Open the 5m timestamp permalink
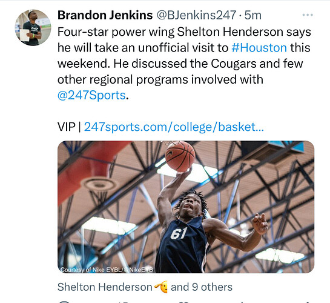This screenshot has height=303, width=330. coord(252,15)
